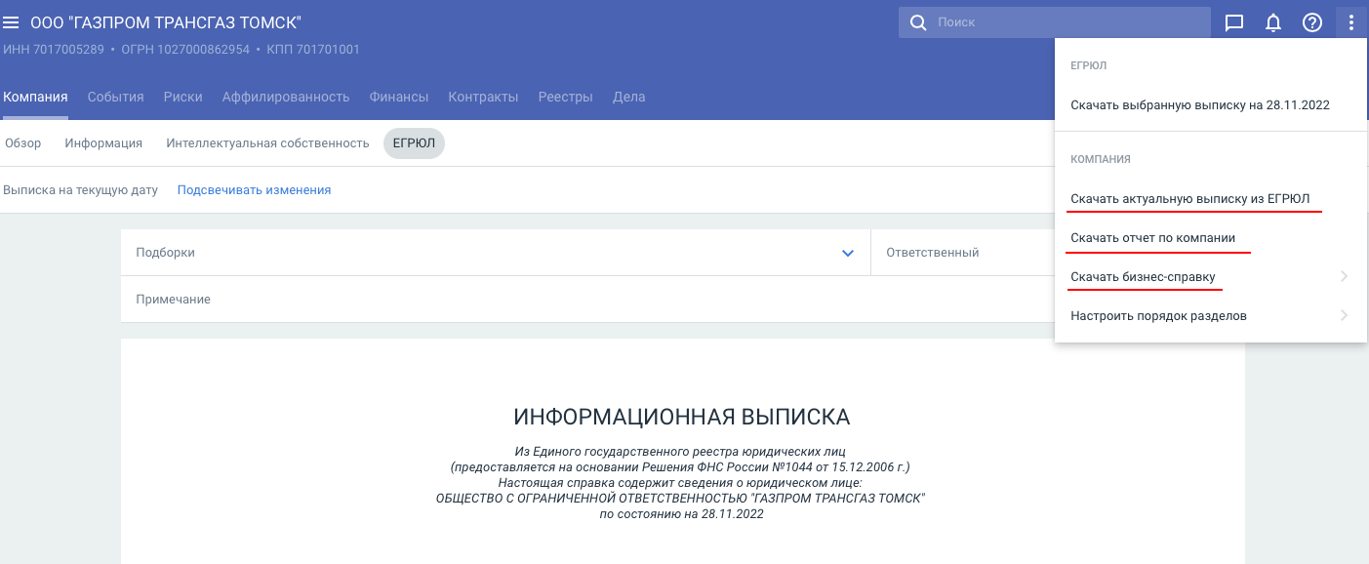Open the notifications bell
The height and width of the screenshot is (564, 1369).
1273,22
